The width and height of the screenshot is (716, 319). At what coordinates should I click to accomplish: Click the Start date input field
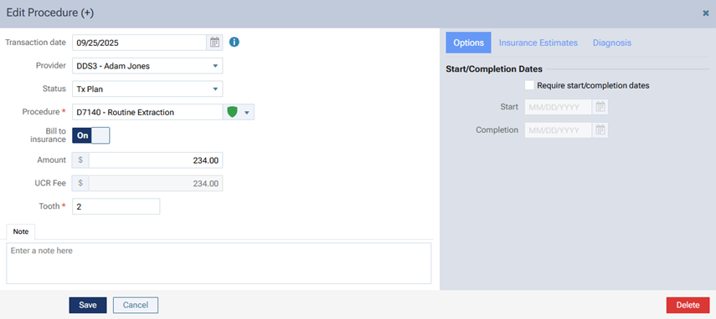point(559,108)
